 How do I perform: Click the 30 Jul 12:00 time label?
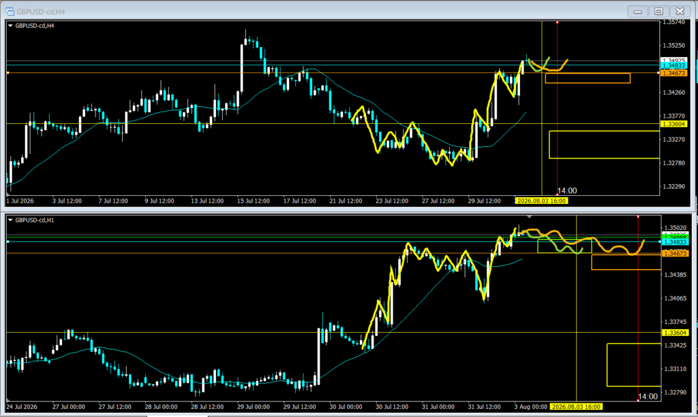point(392,407)
